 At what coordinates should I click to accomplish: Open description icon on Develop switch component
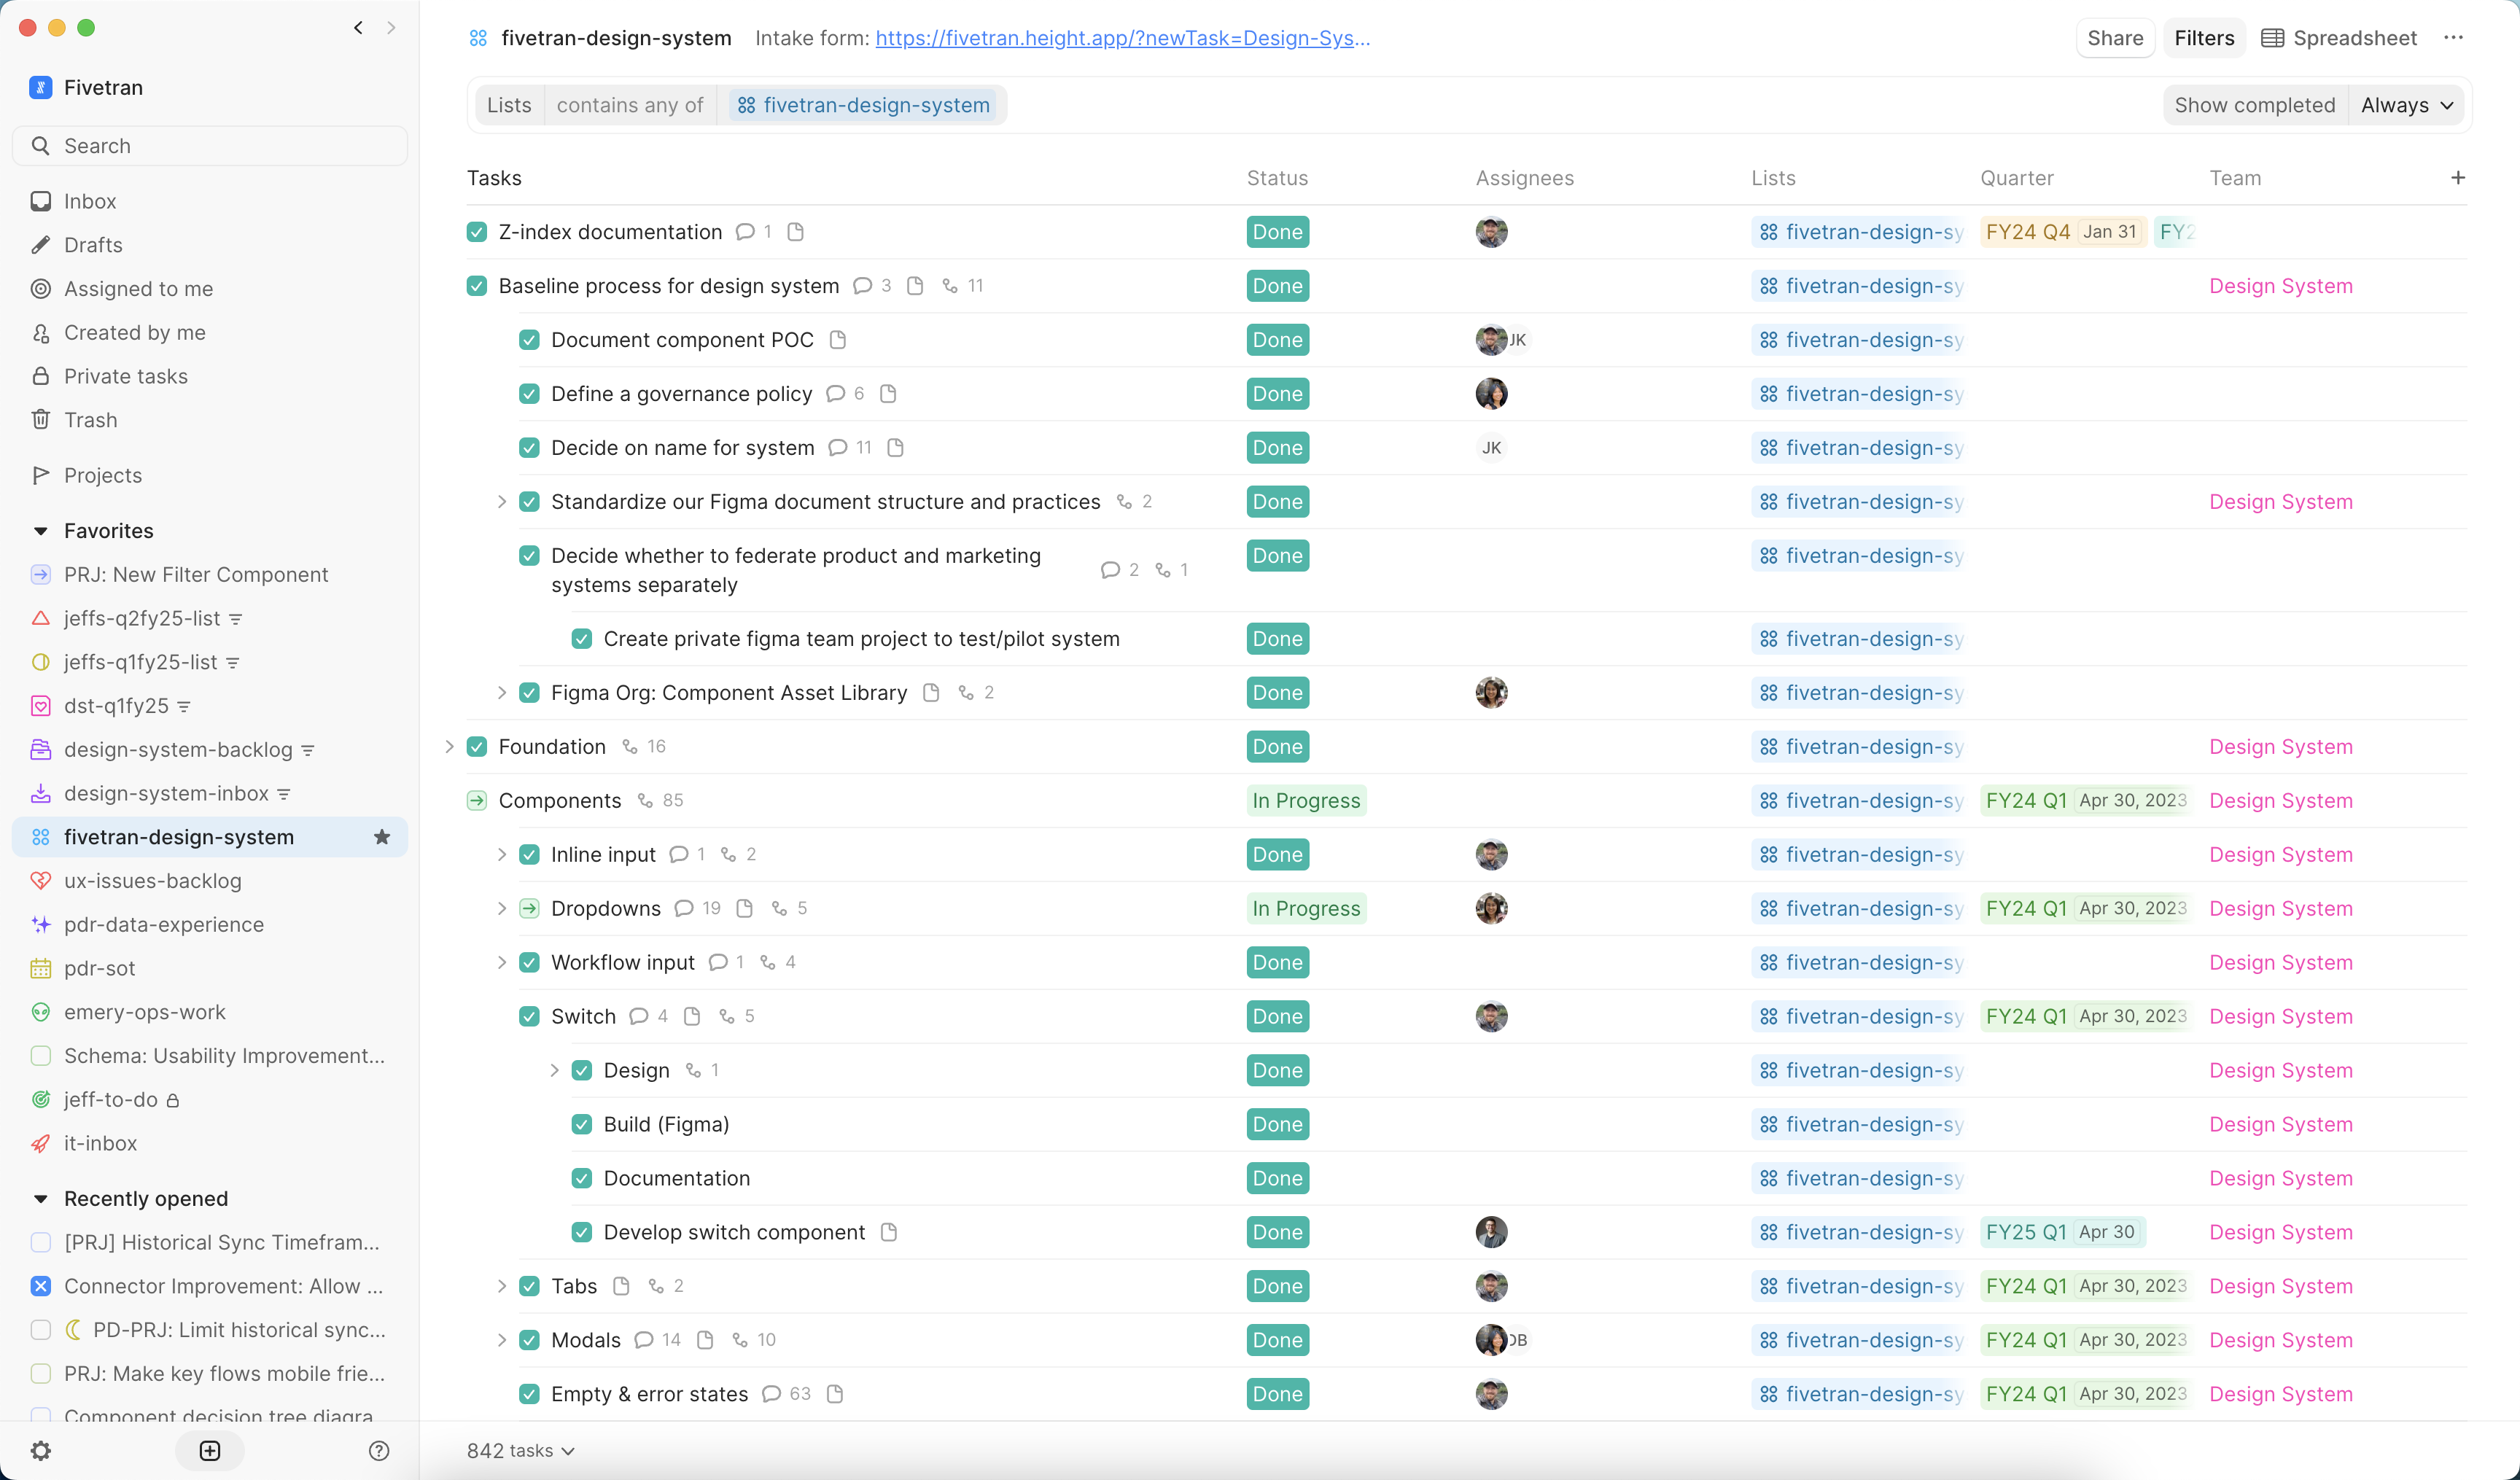point(889,1232)
